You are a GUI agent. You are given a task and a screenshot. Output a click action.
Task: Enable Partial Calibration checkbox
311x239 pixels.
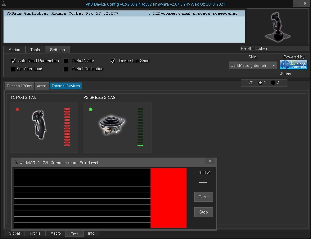point(66,69)
